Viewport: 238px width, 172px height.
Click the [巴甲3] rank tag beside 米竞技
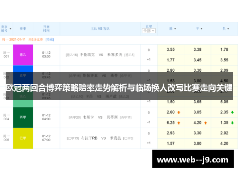[128, 138]
